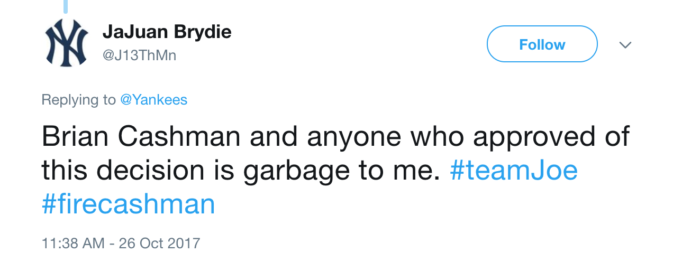Click blank space between handle and Follow
673x262 pixels.
point(328,55)
